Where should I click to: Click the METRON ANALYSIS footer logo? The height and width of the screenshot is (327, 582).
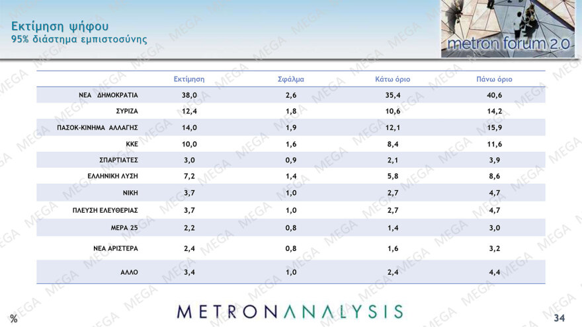[290, 312]
